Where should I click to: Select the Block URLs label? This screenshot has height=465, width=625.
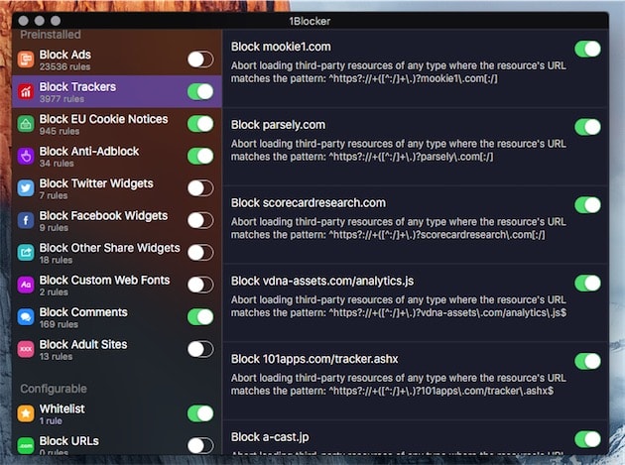click(x=69, y=441)
